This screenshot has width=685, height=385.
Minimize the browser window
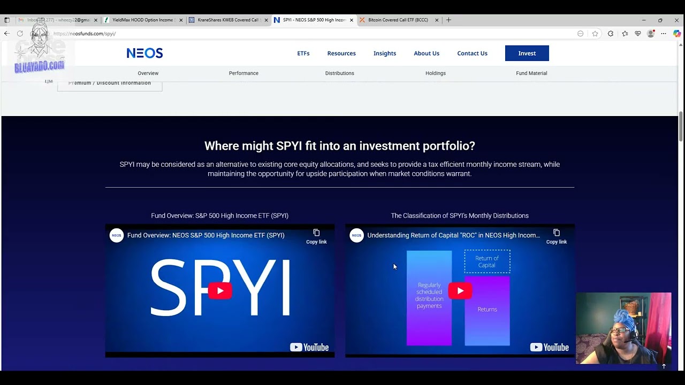click(x=644, y=20)
